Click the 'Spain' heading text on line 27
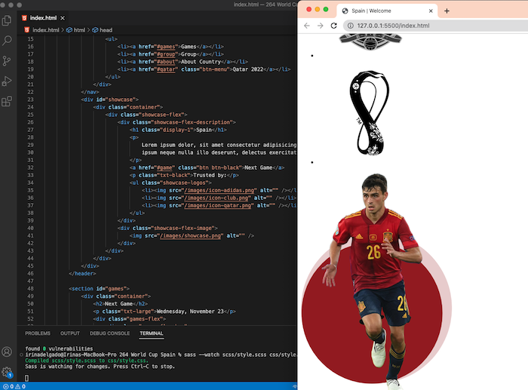 click(204, 130)
